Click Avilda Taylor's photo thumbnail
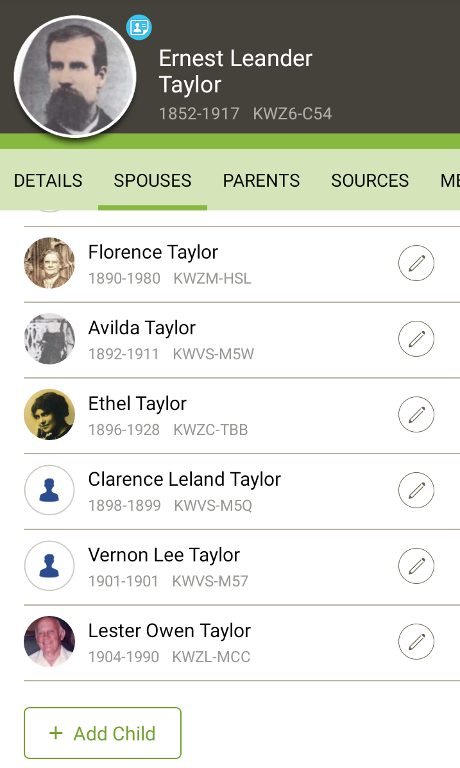The width and height of the screenshot is (460, 768). tap(49, 339)
